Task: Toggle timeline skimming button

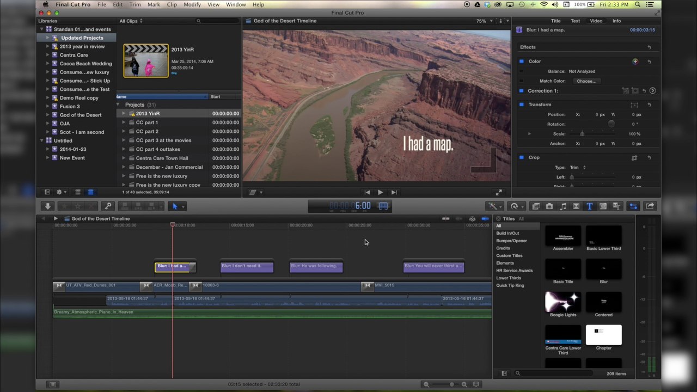Action: tap(446, 219)
